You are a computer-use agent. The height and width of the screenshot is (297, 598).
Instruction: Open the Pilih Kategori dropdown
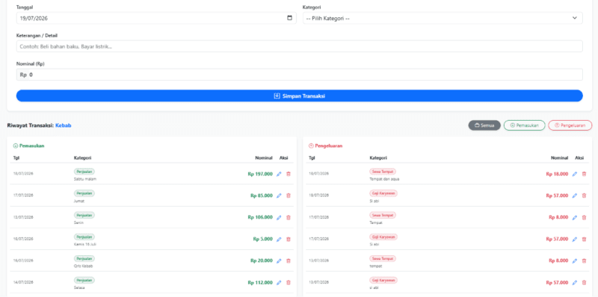[x=443, y=18]
